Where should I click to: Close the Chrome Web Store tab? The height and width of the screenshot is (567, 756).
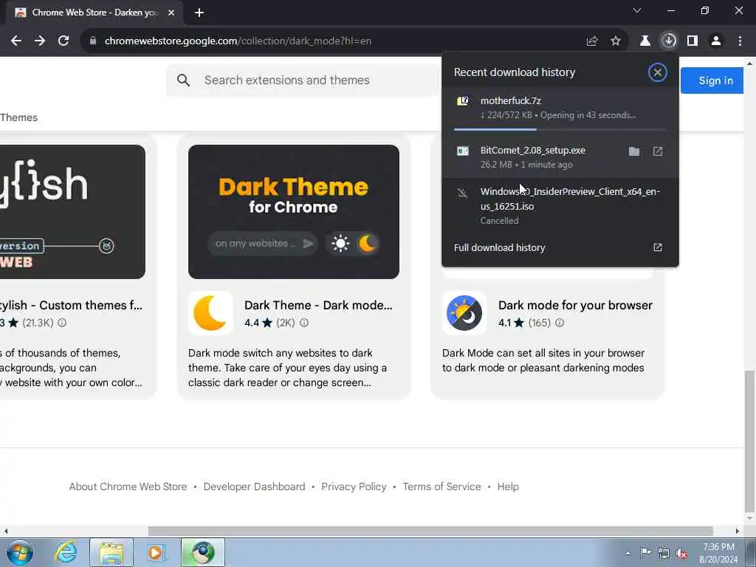click(x=171, y=13)
